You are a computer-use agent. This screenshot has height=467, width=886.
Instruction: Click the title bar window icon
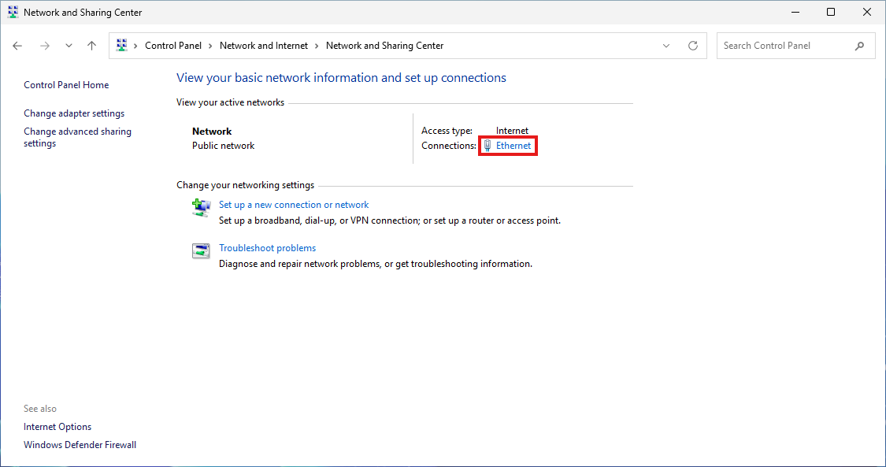pos(13,12)
